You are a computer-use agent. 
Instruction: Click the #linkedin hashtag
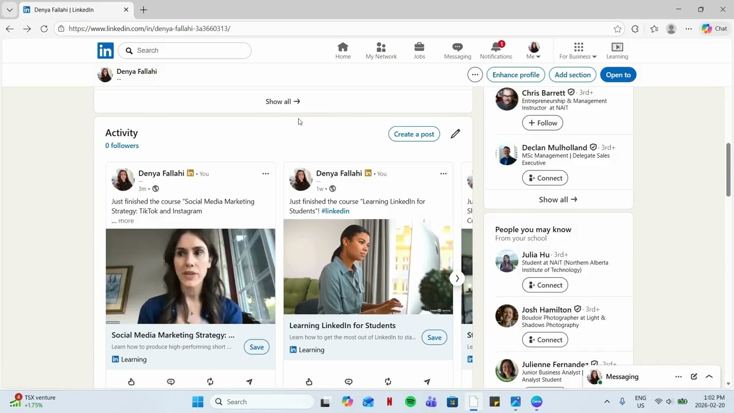[335, 211]
